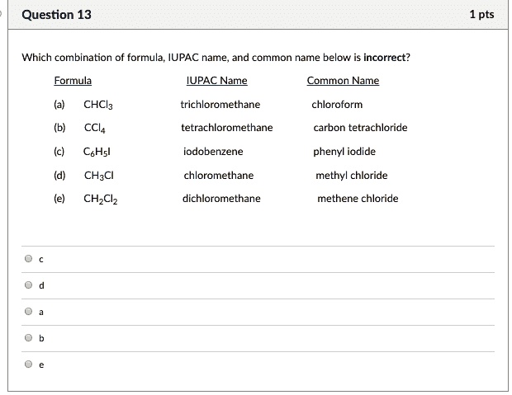Click the Common Name column header
The height and width of the screenshot is (395, 512).
pyautogui.click(x=343, y=81)
